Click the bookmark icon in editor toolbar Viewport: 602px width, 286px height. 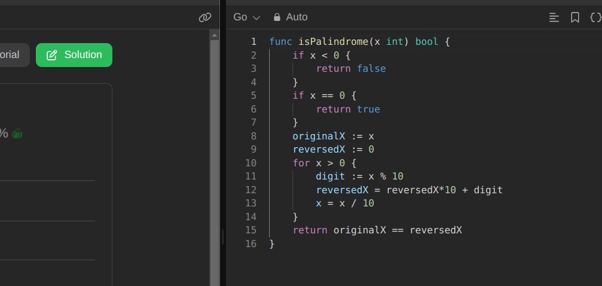point(575,17)
